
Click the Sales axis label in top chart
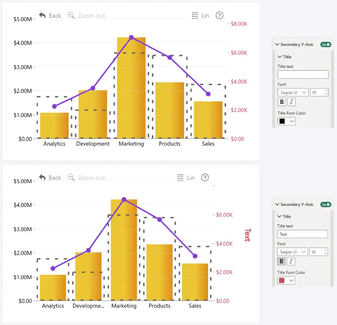coord(208,144)
